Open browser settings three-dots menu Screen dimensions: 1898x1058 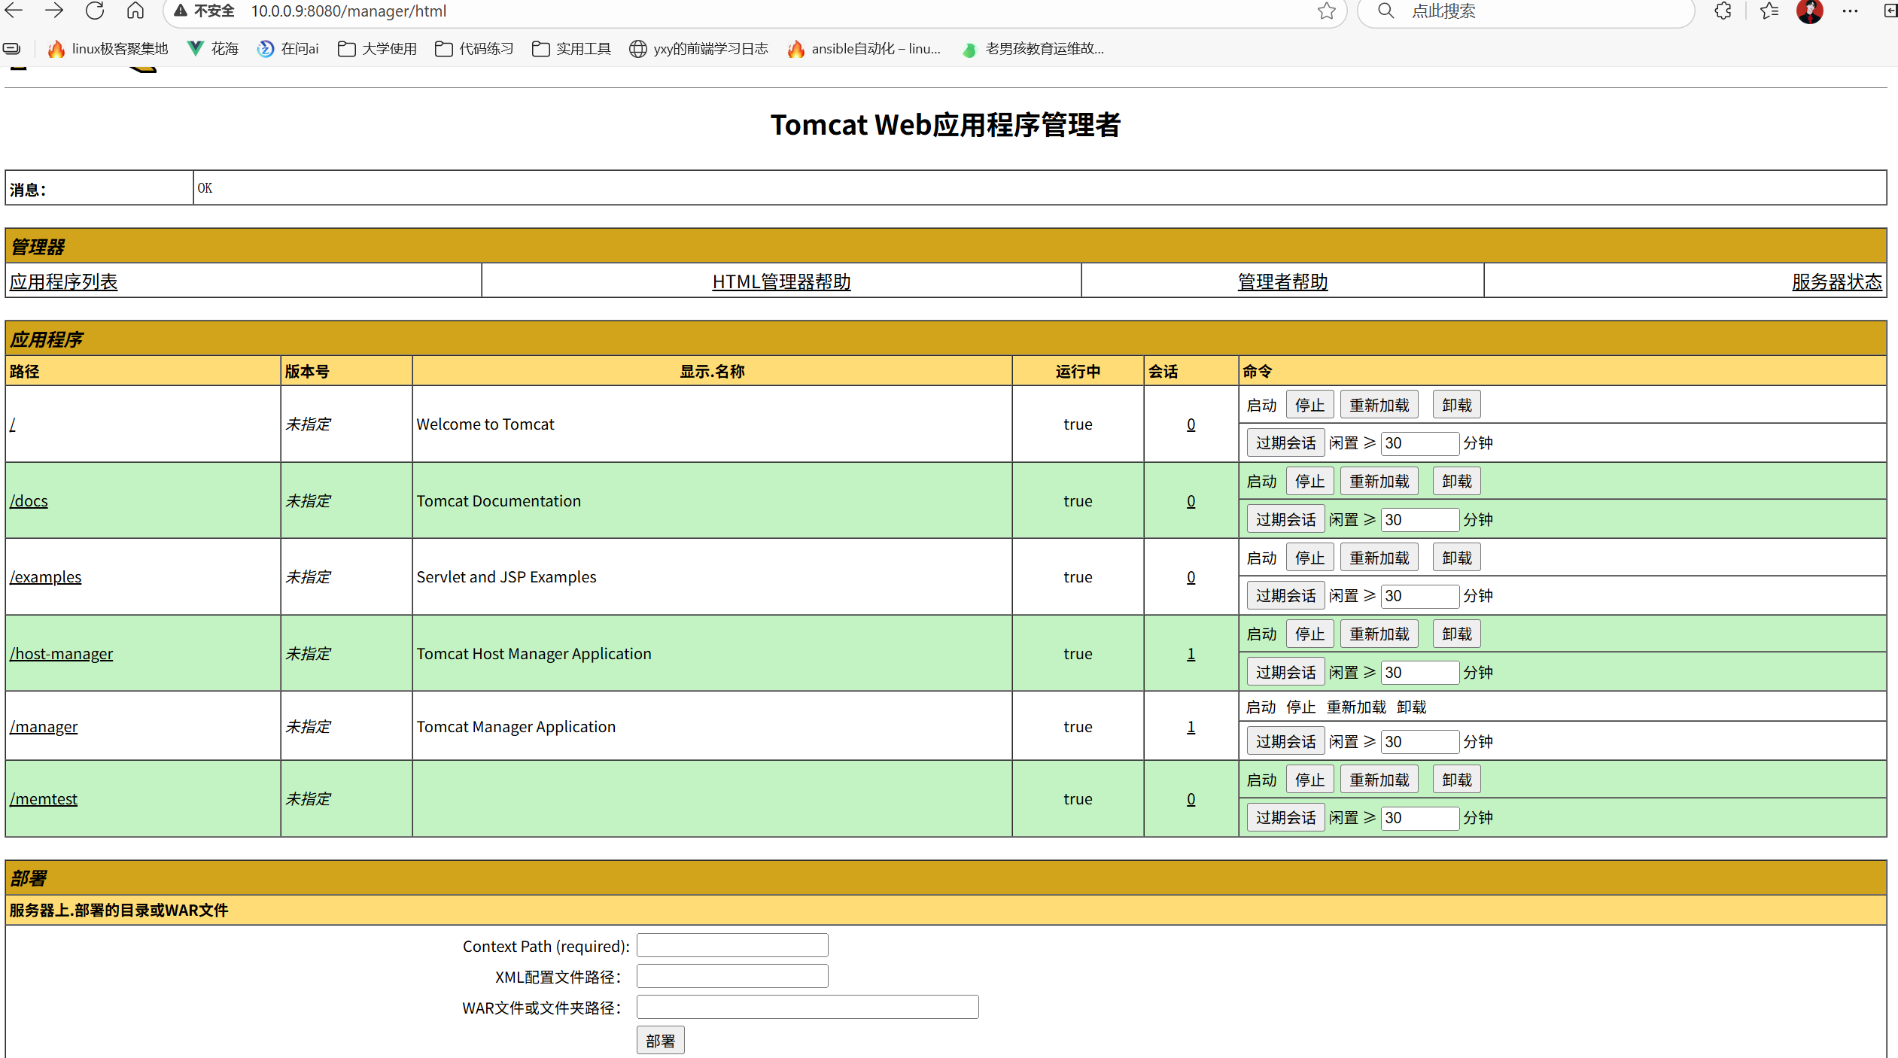[1851, 11]
